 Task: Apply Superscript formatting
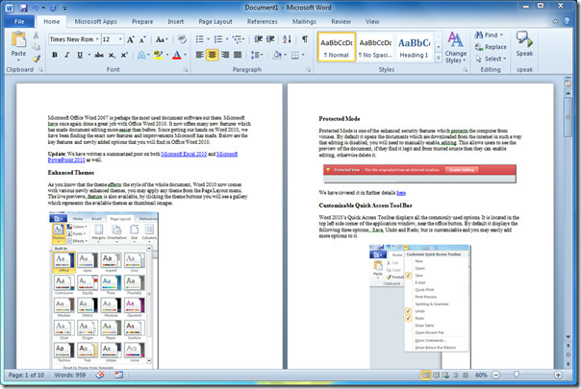coord(124,55)
